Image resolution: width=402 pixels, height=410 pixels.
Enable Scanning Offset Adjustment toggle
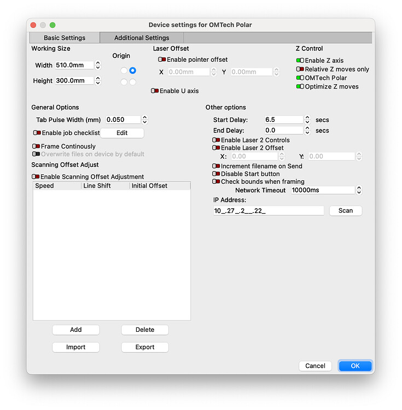(x=36, y=177)
